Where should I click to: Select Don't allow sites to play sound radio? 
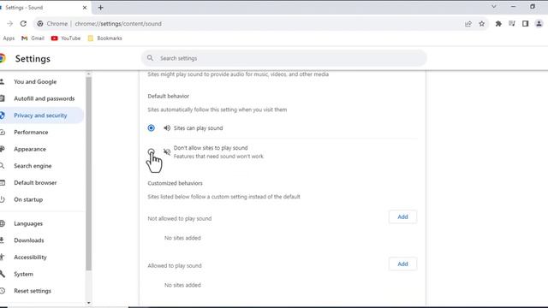(x=151, y=152)
